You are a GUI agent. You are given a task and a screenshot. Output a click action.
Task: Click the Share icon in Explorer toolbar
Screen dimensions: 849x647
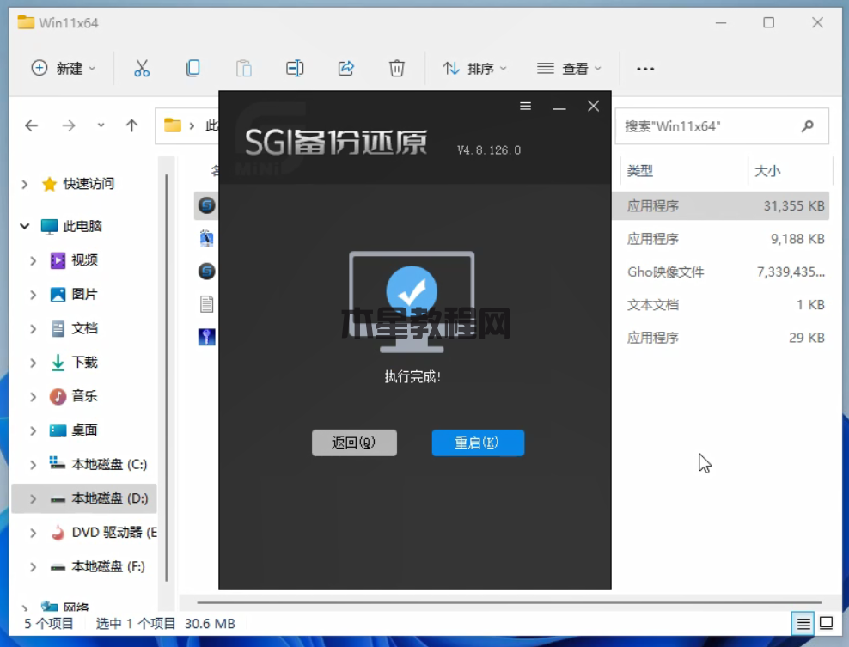coord(346,69)
